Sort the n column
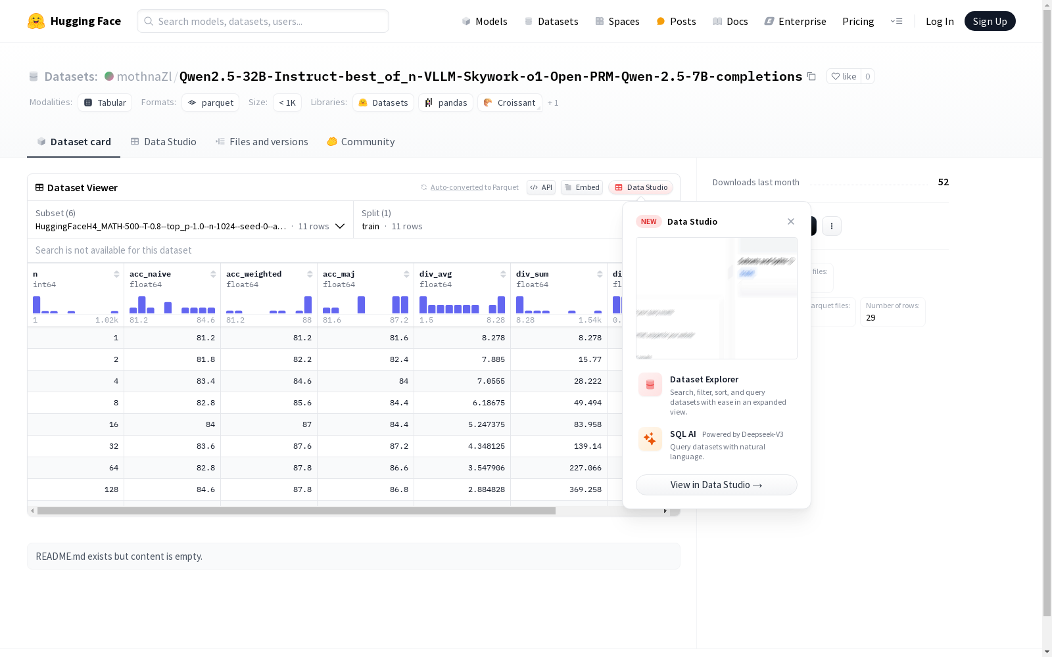 coord(116,274)
